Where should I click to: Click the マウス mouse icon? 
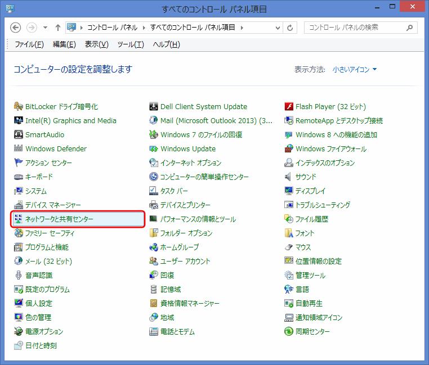pos(289,247)
